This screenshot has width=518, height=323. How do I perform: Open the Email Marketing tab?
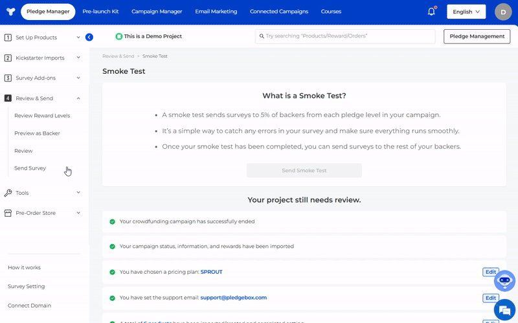(216, 12)
